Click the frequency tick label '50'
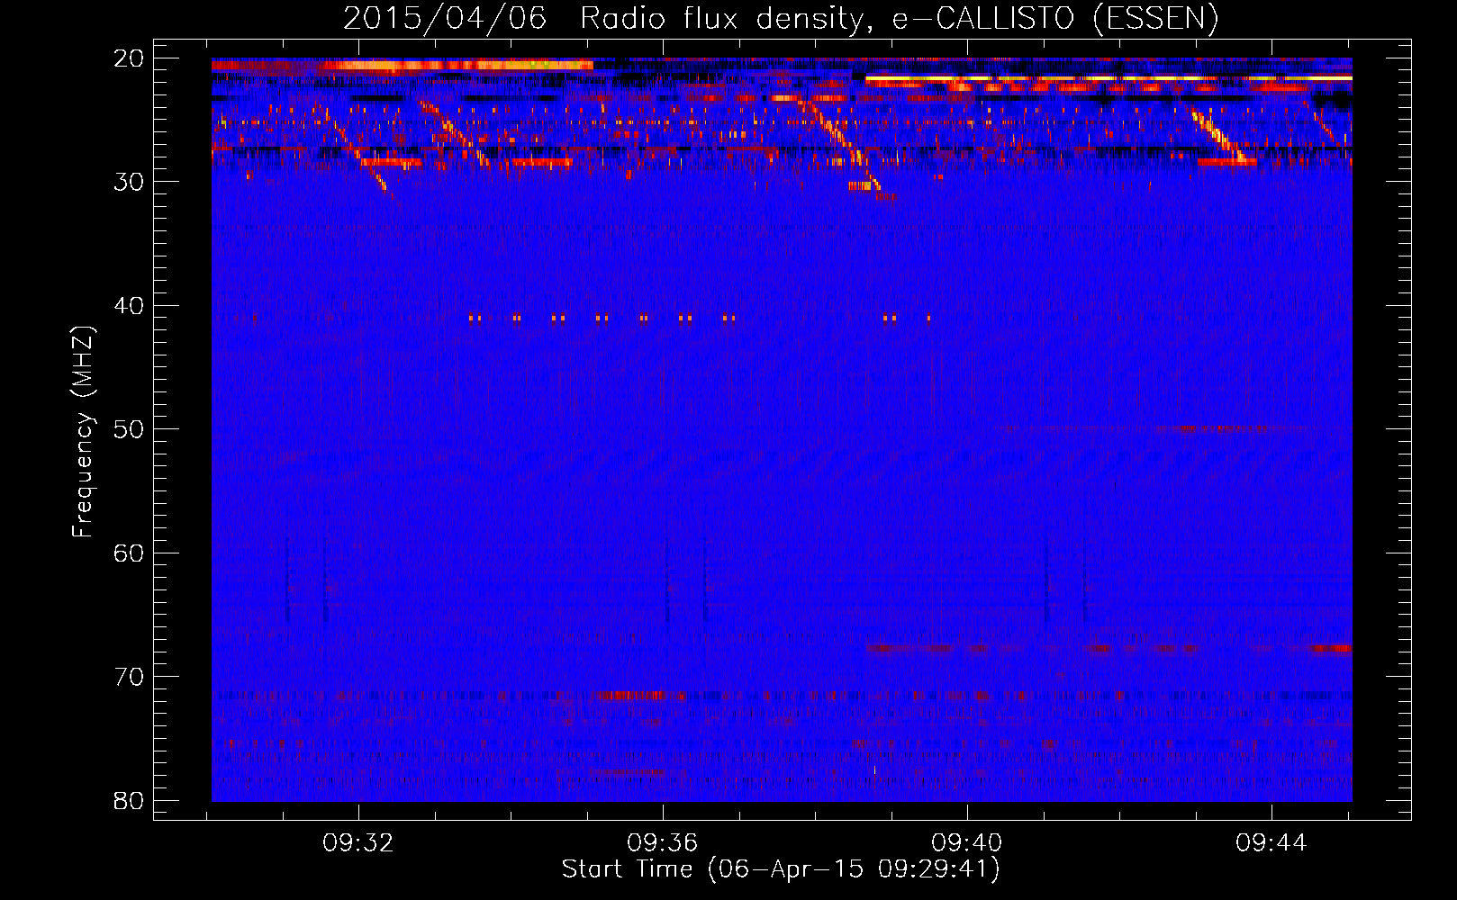Image resolution: width=1457 pixels, height=900 pixels. (129, 429)
